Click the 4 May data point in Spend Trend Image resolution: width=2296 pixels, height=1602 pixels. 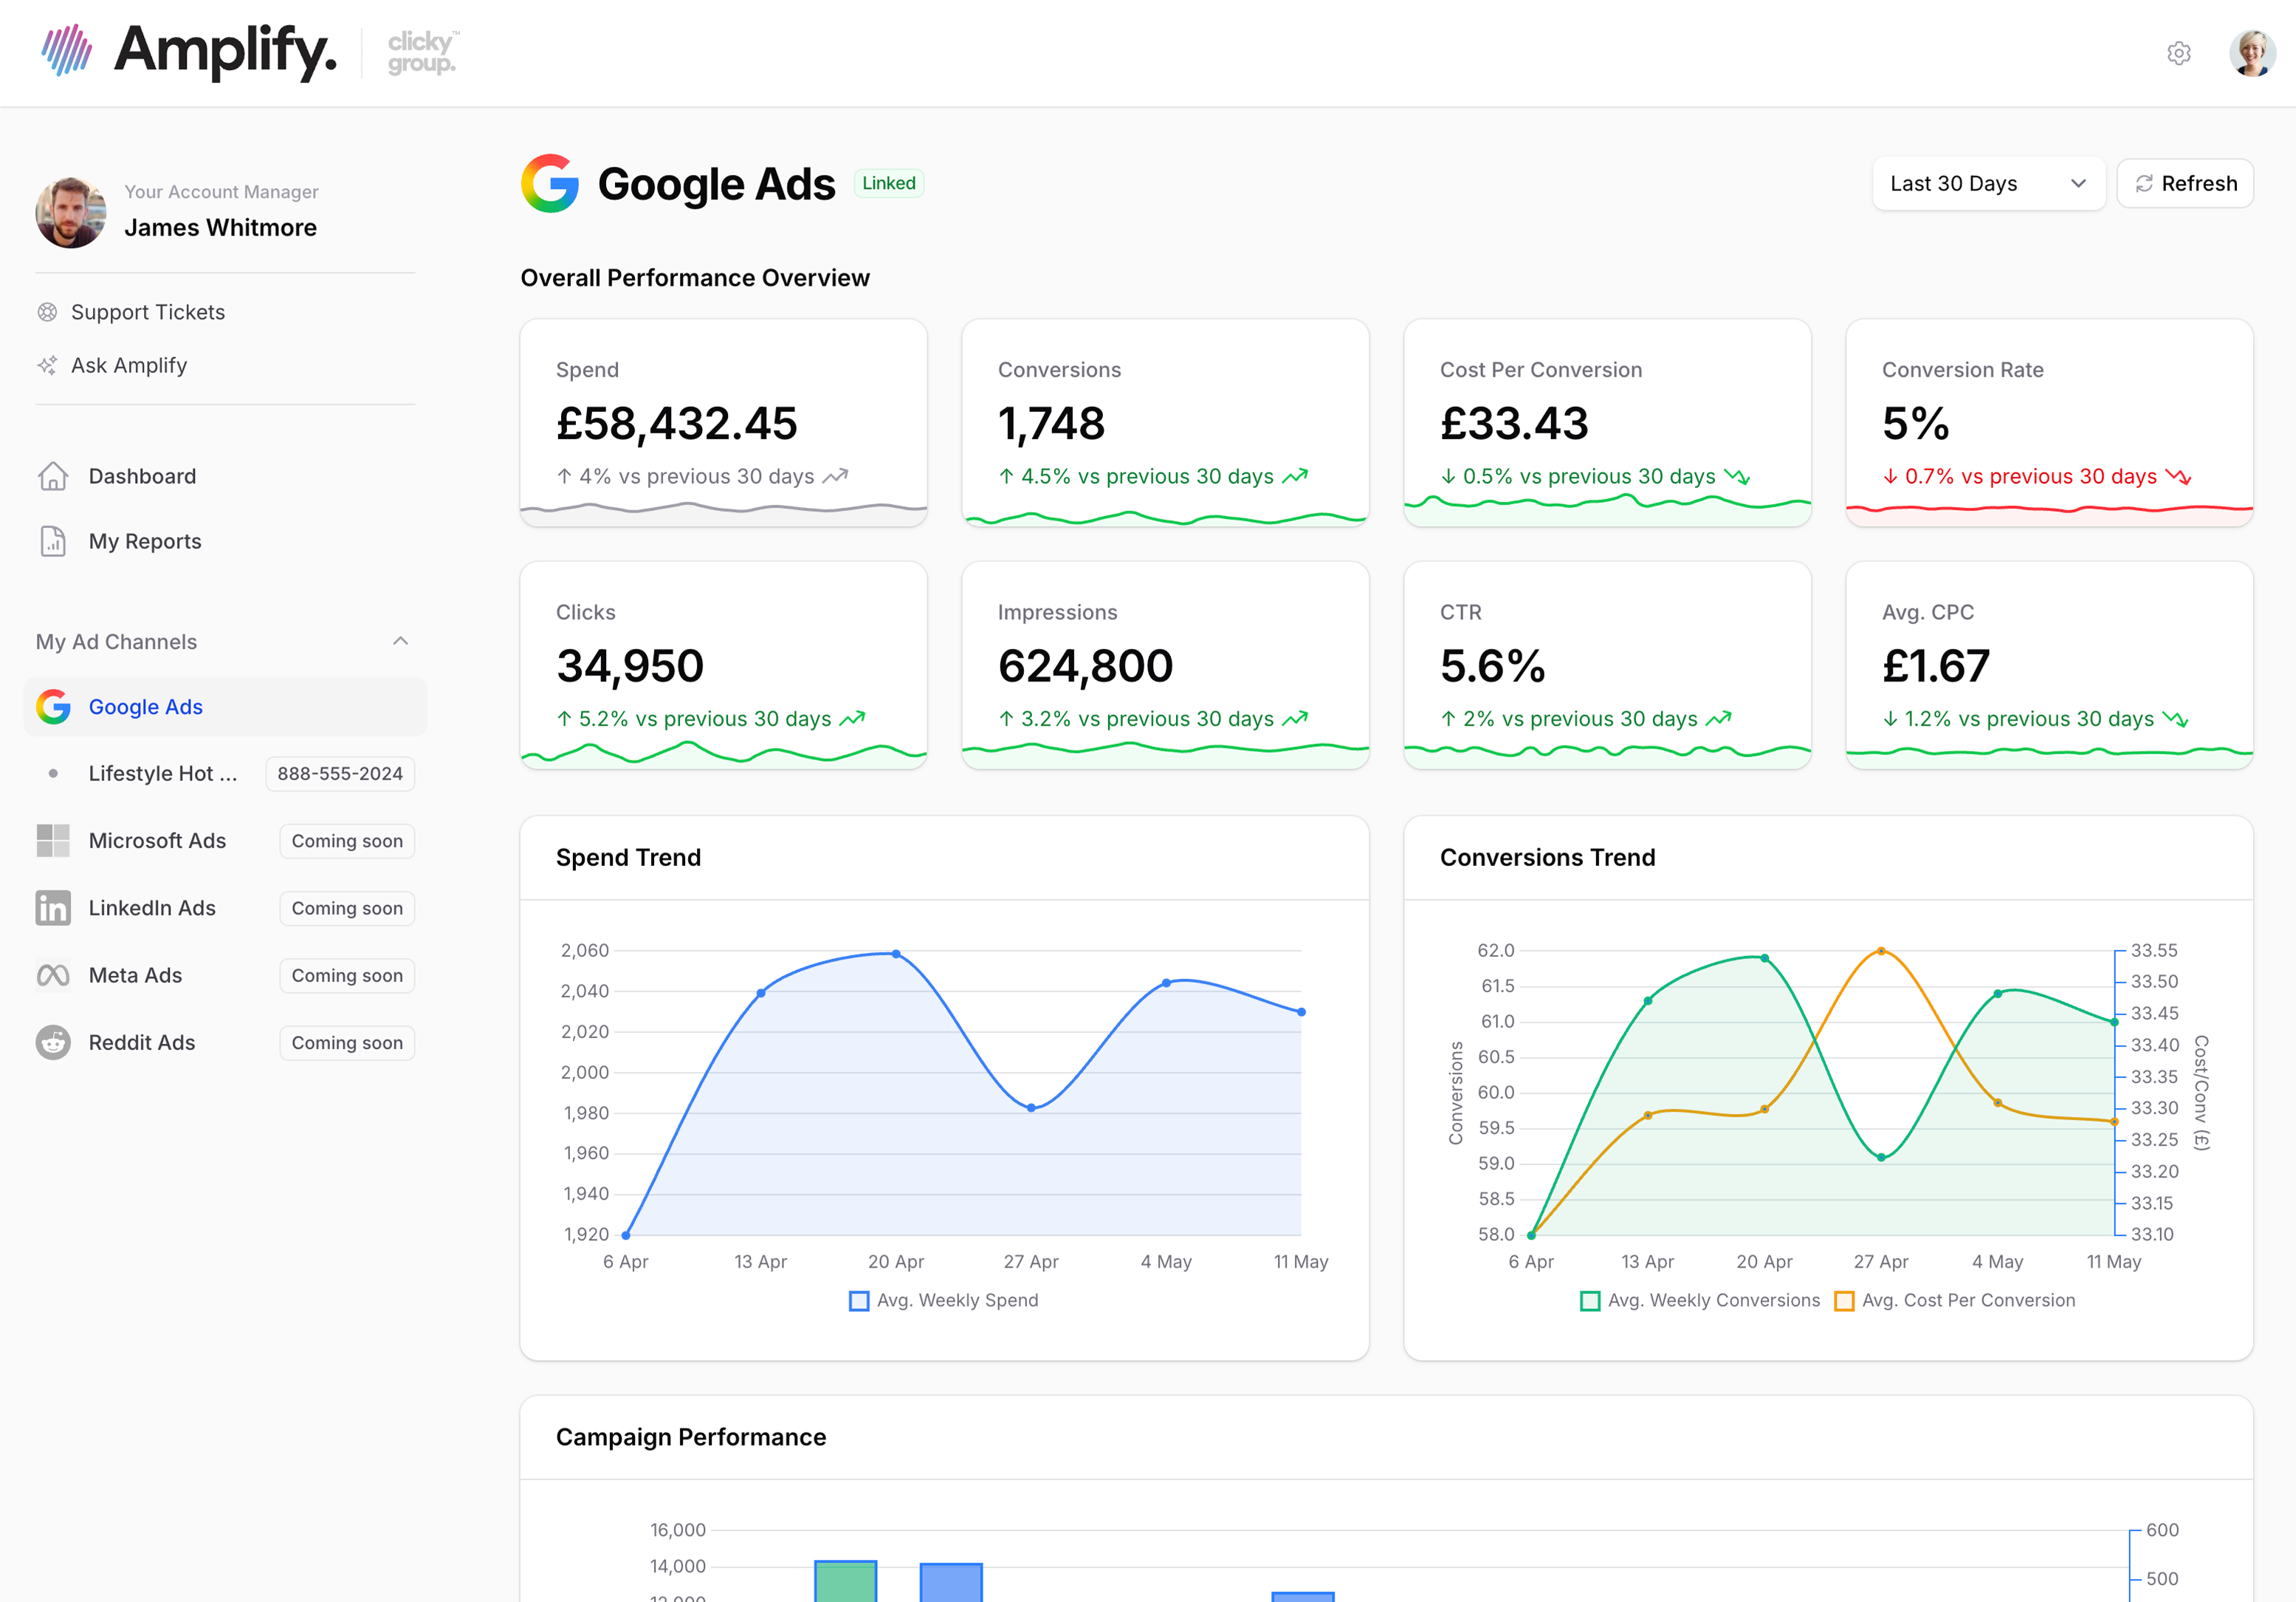coord(1166,983)
